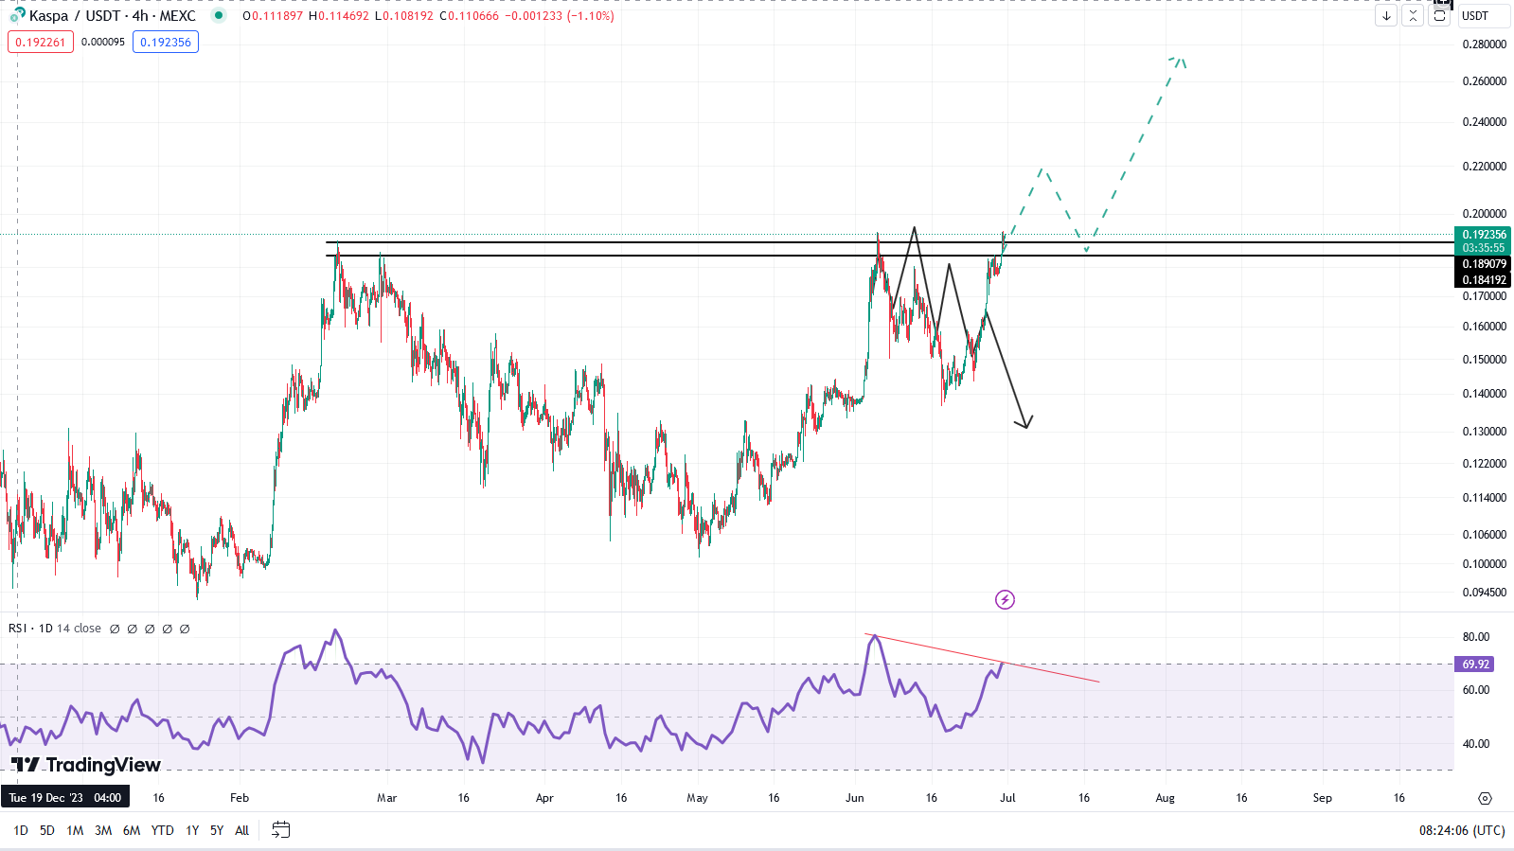Select the 1M time range
The image size is (1514, 851).
[x=75, y=830]
